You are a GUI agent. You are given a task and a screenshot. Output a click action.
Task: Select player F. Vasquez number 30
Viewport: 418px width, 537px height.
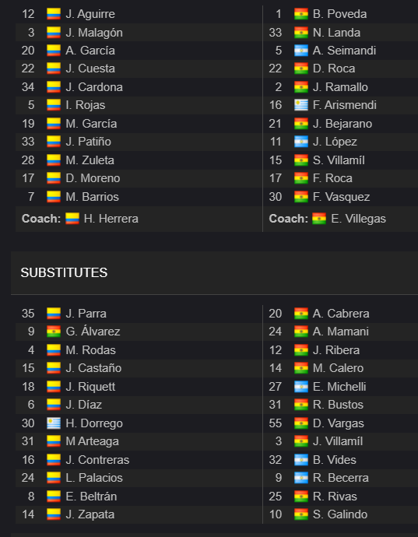click(x=340, y=197)
